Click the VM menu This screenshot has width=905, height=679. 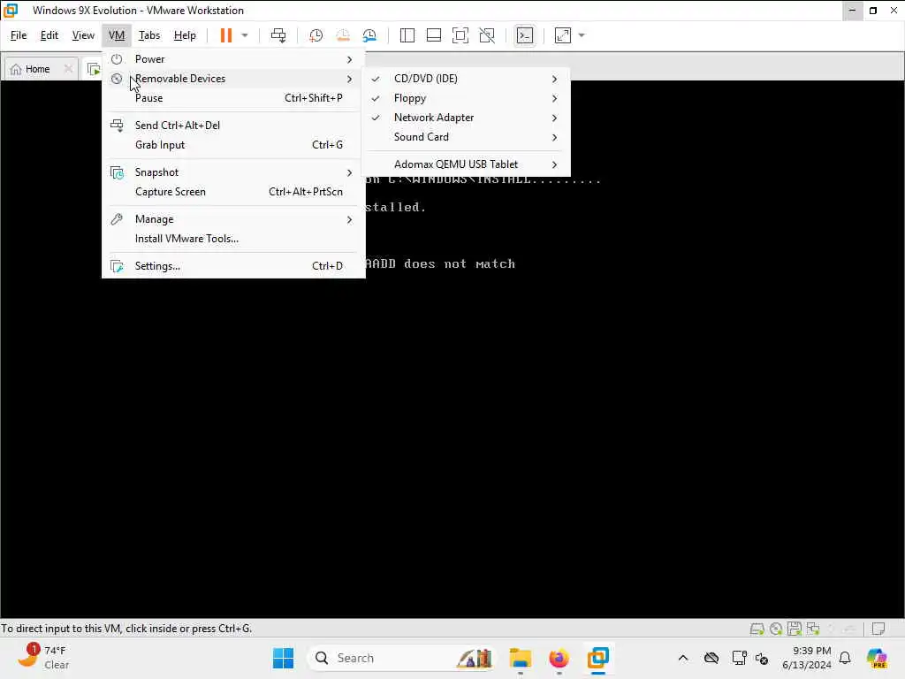[x=117, y=35]
